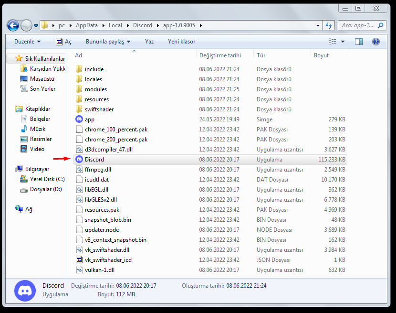Select the vulkan-1.dll file name
The image size is (396, 313).
click(100, 270)
